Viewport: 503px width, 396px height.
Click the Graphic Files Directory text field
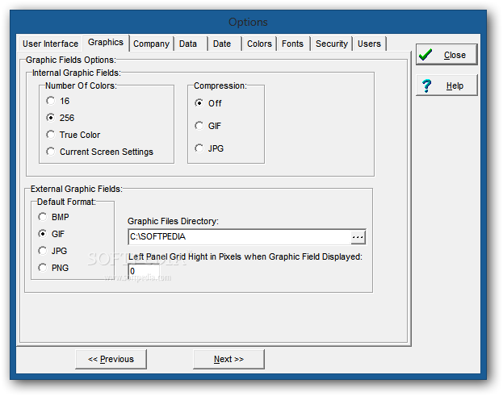coord(240,237)
